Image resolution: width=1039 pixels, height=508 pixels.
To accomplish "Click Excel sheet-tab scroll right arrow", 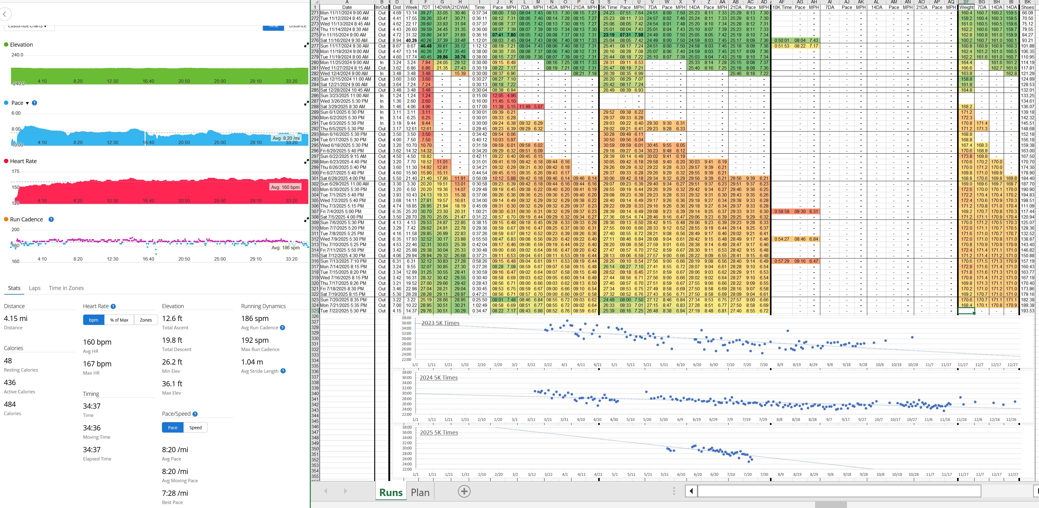I will (345, 491).
